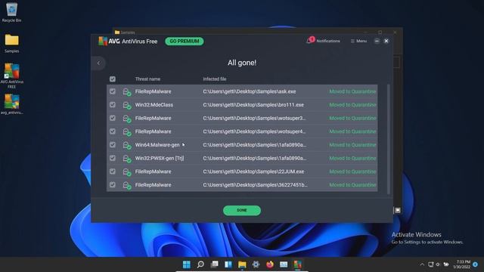Uncheck the Win64:Malware-gen checkbox
484x272 pixels.
point(113,144)
